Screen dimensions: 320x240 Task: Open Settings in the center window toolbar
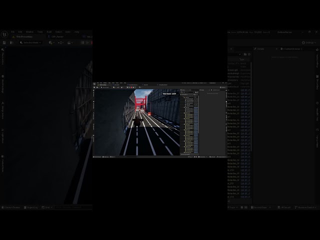point(223,87)
